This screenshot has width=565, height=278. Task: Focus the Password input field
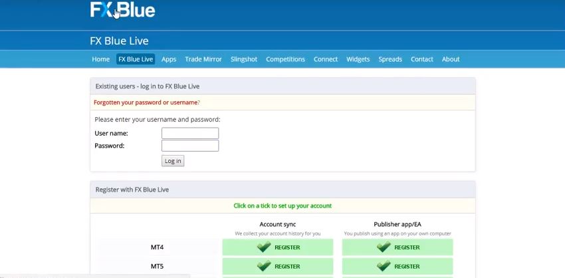point(190,146)
